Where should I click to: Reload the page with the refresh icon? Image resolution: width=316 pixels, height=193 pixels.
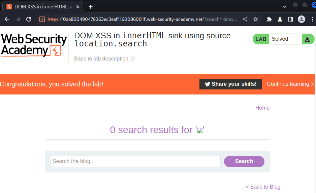tap(29, 19)
